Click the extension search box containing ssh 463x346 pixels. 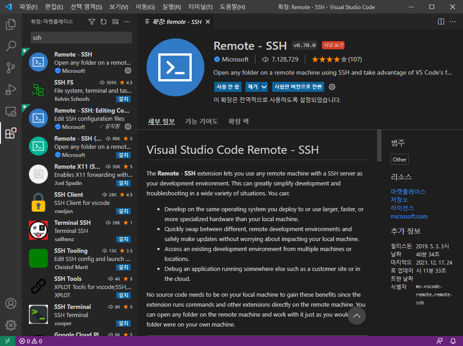pos(81,38)
